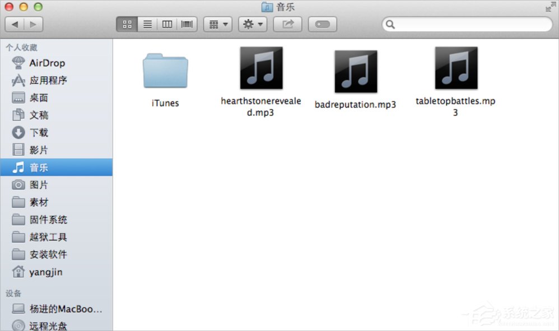Select 图片 in the sidebar
The height and width of the screenshot is (331, 559).
pos(39,185)
